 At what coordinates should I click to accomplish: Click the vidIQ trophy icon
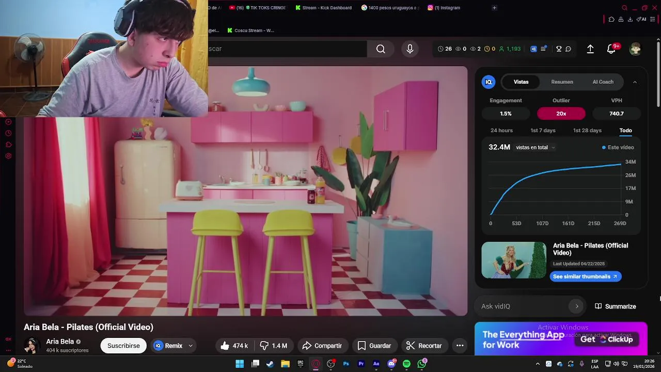(559, 49)
